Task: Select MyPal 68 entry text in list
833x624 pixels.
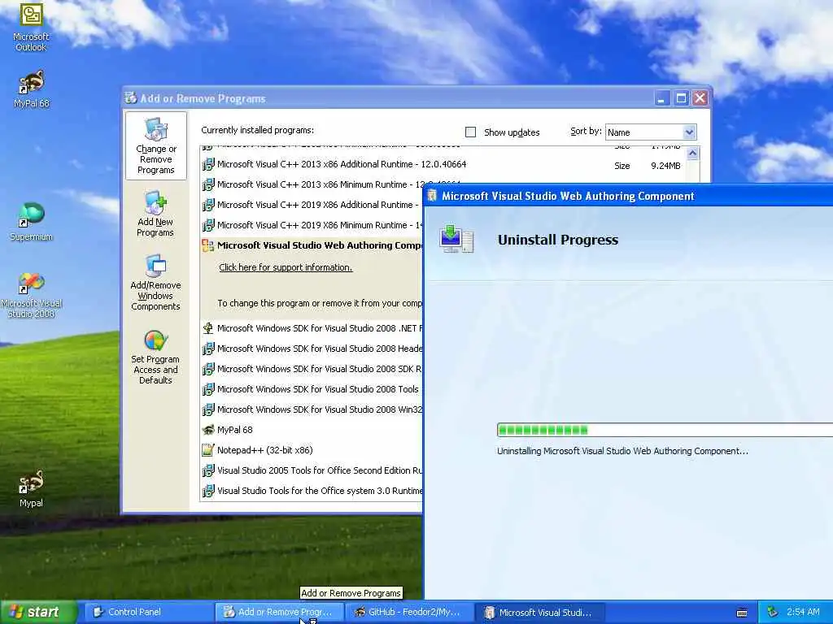Action: tap(235, 430)
